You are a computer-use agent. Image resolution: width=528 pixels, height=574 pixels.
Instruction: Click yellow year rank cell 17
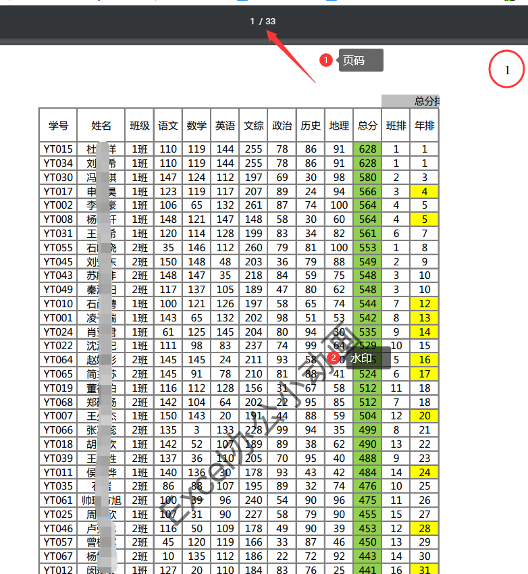click(425, 374)
